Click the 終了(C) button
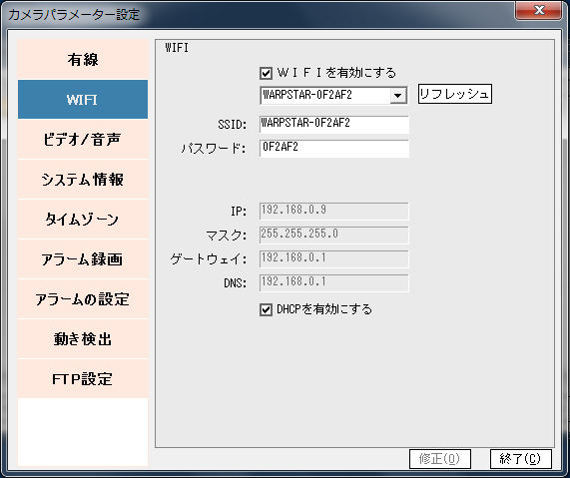 point(520,459)
